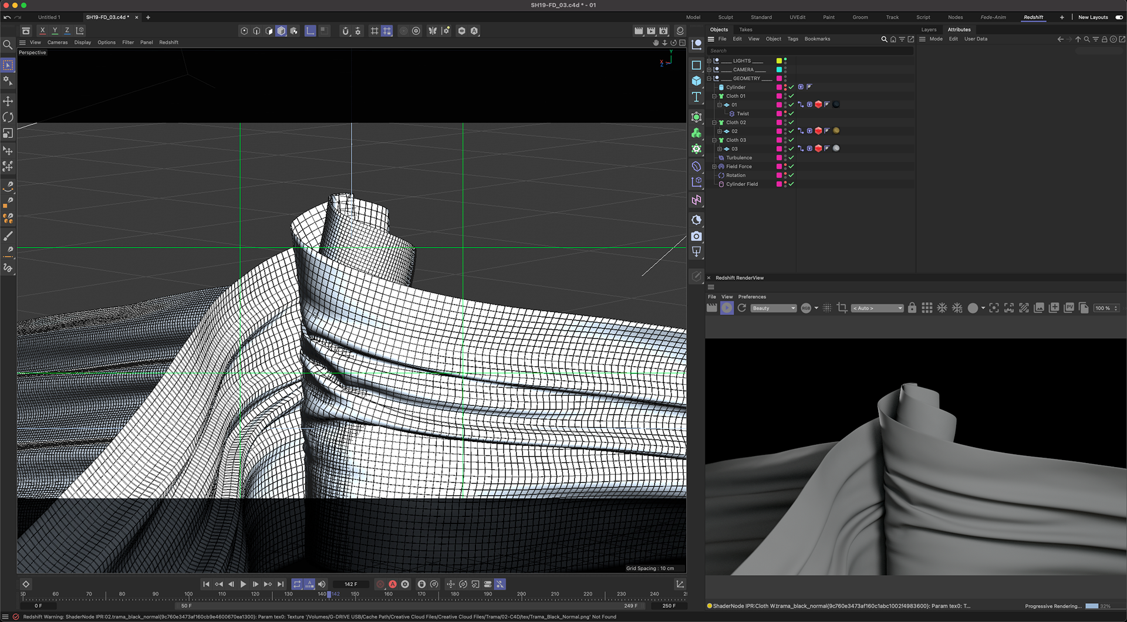Click the camera object icon in side palette

[x=696, y=236]
